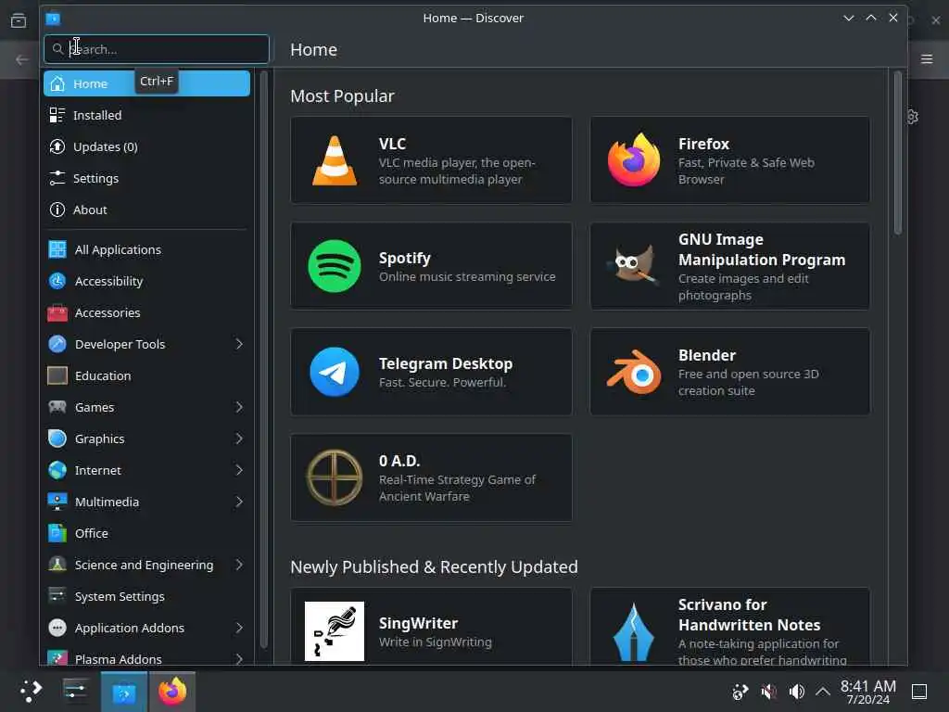The height and width of the screenshot is (712, 949).
Task: Click Science and Engineering flask icon
Action: click(57, 565)
